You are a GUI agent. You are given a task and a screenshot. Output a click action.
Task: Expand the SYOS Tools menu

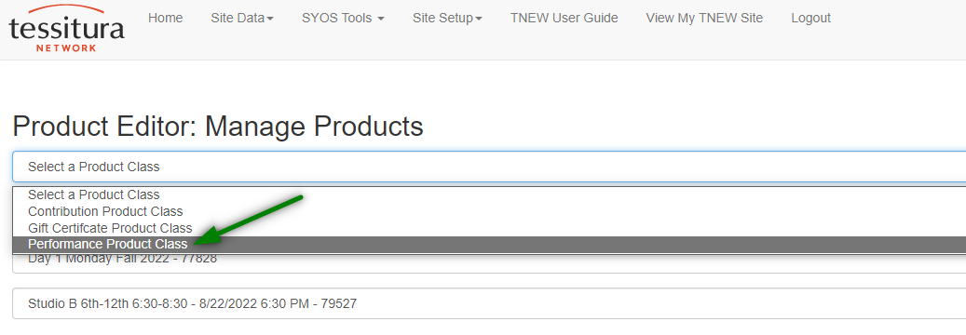[x=343, y=19]
